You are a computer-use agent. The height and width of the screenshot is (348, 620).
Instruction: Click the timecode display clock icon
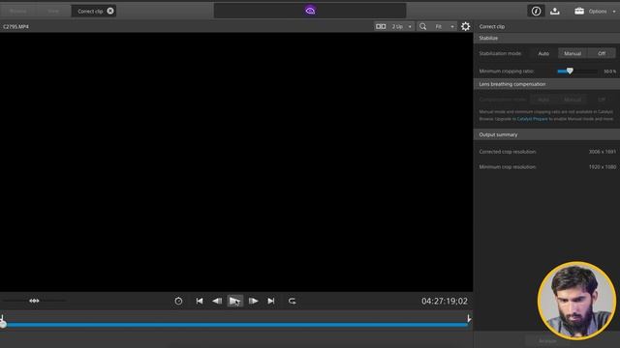pos(178,301)
